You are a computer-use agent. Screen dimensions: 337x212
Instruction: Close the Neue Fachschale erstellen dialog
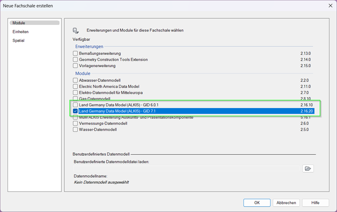click(327, 5)
